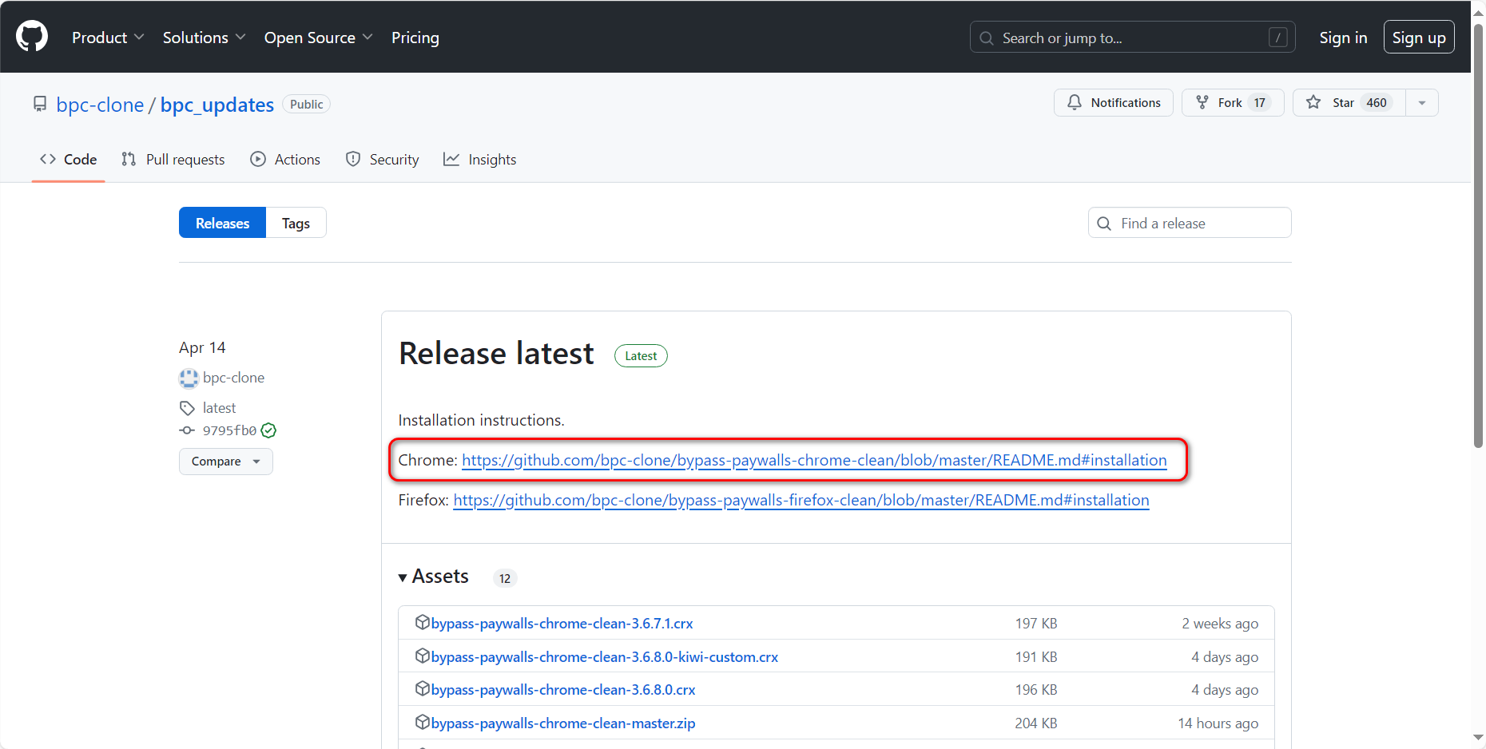Click package icon for chrome-clean-master.zip
The image size is (1486, 749).
(423, 722)
